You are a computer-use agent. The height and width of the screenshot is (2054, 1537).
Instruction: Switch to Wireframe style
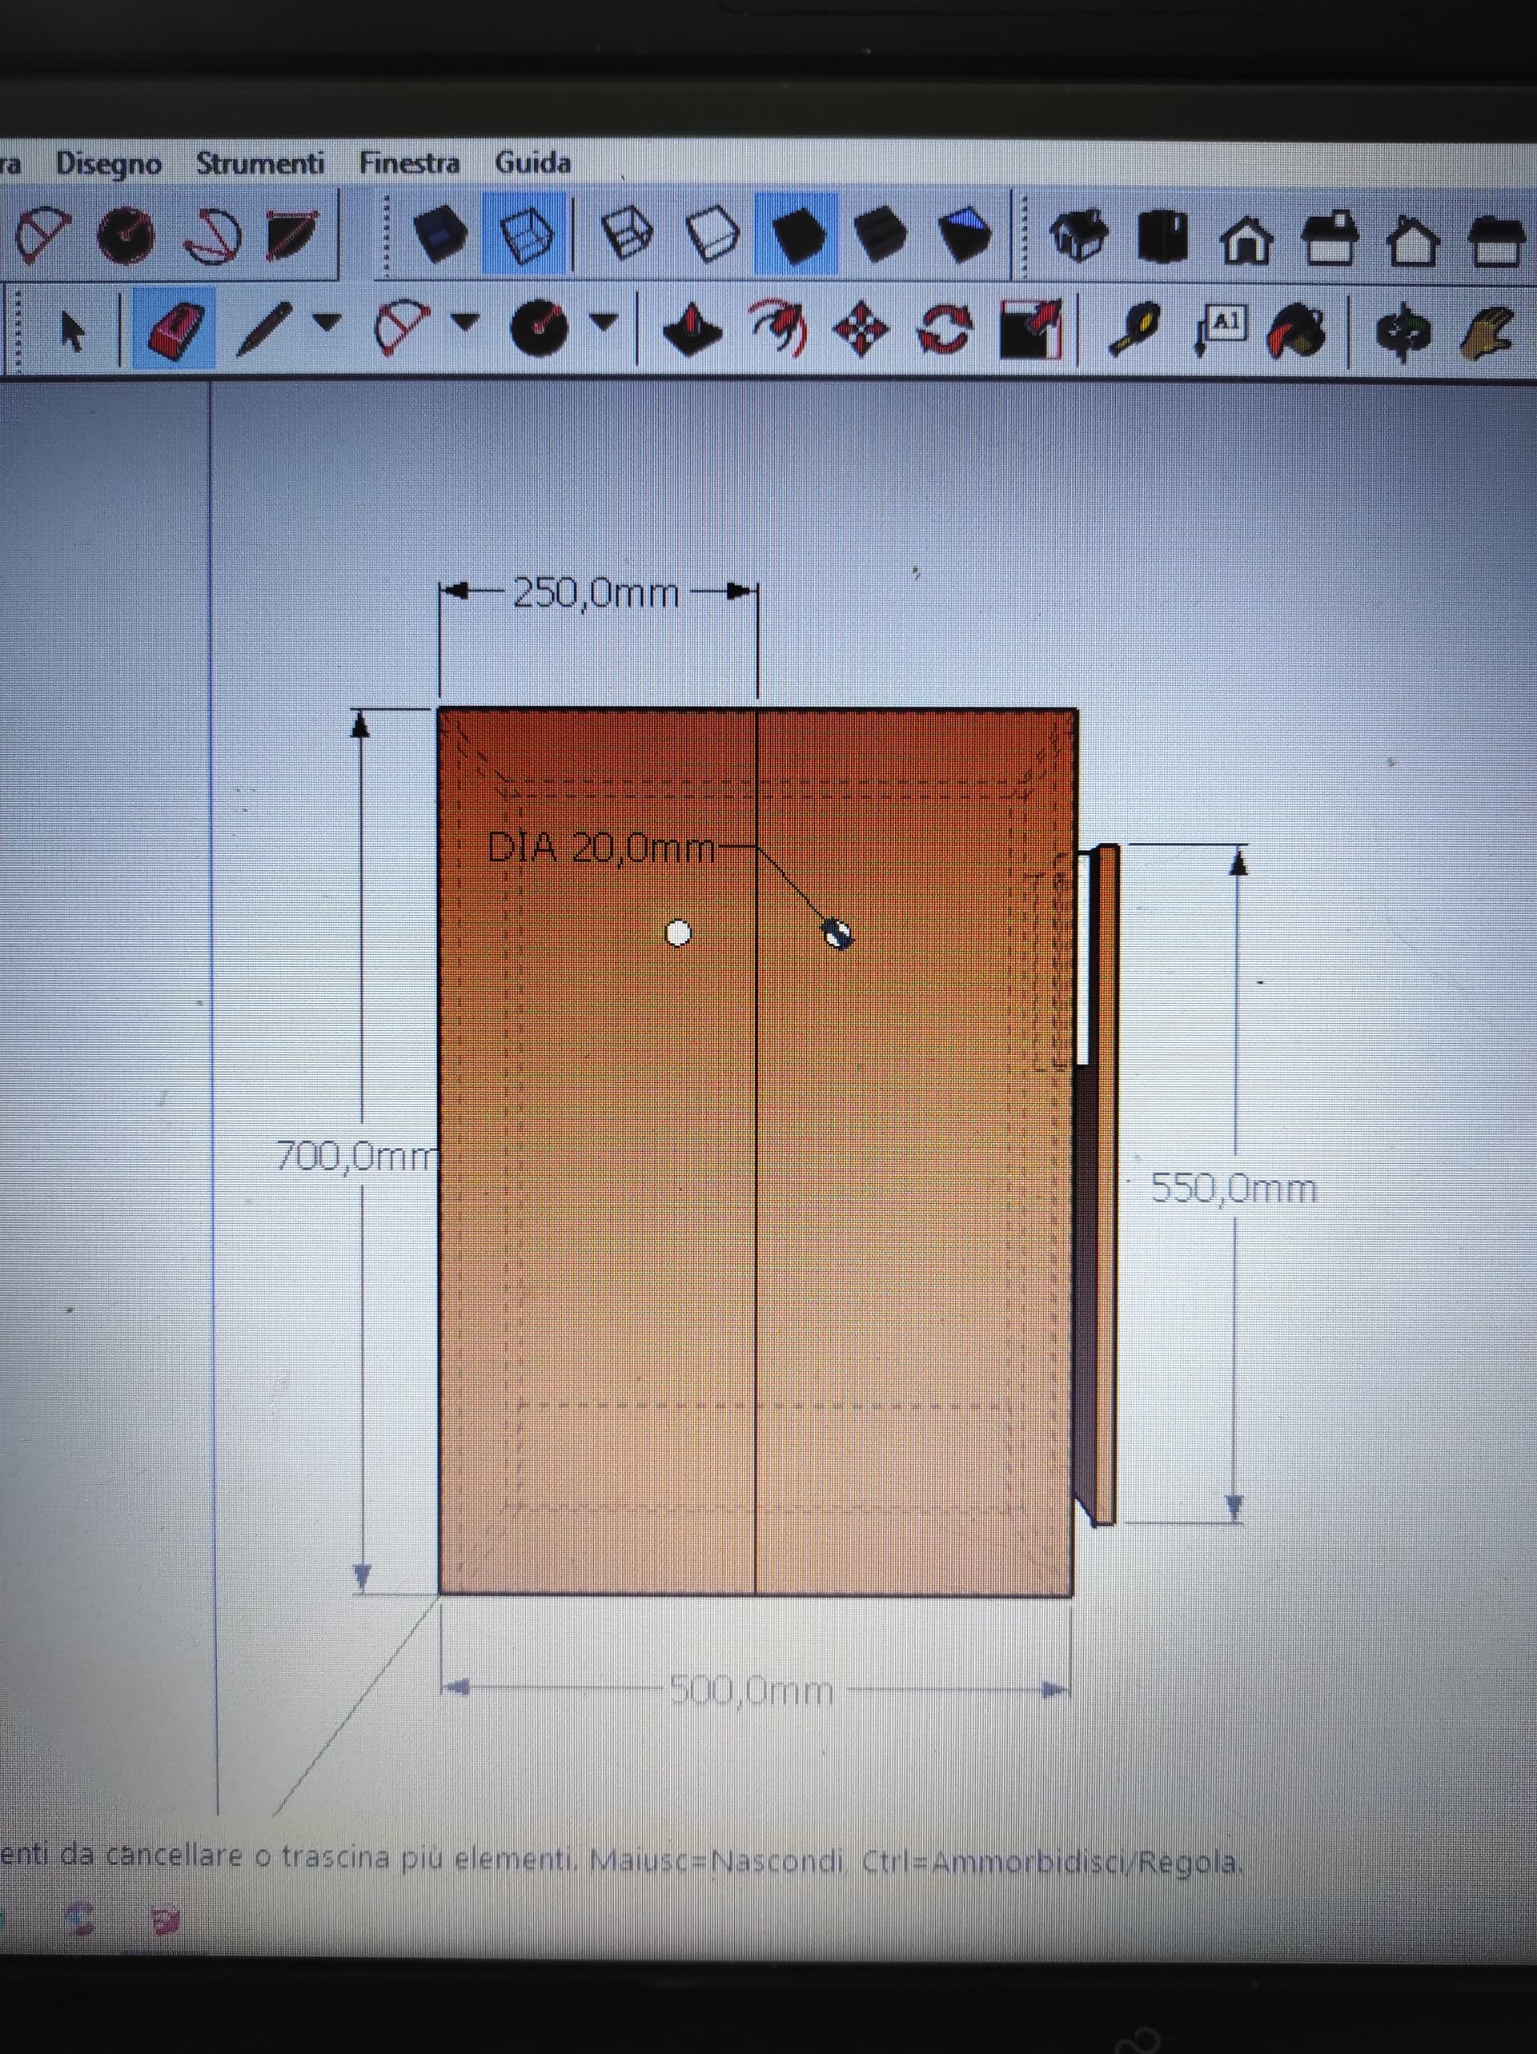(x=628, y=232)
